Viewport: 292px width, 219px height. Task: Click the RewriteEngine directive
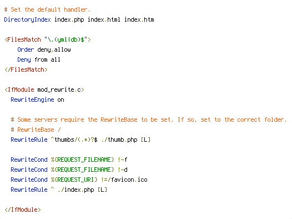tap(32, 100)
